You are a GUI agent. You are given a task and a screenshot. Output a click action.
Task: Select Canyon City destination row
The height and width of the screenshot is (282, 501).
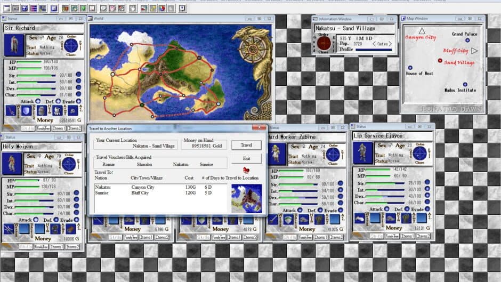tap(161, 187)
